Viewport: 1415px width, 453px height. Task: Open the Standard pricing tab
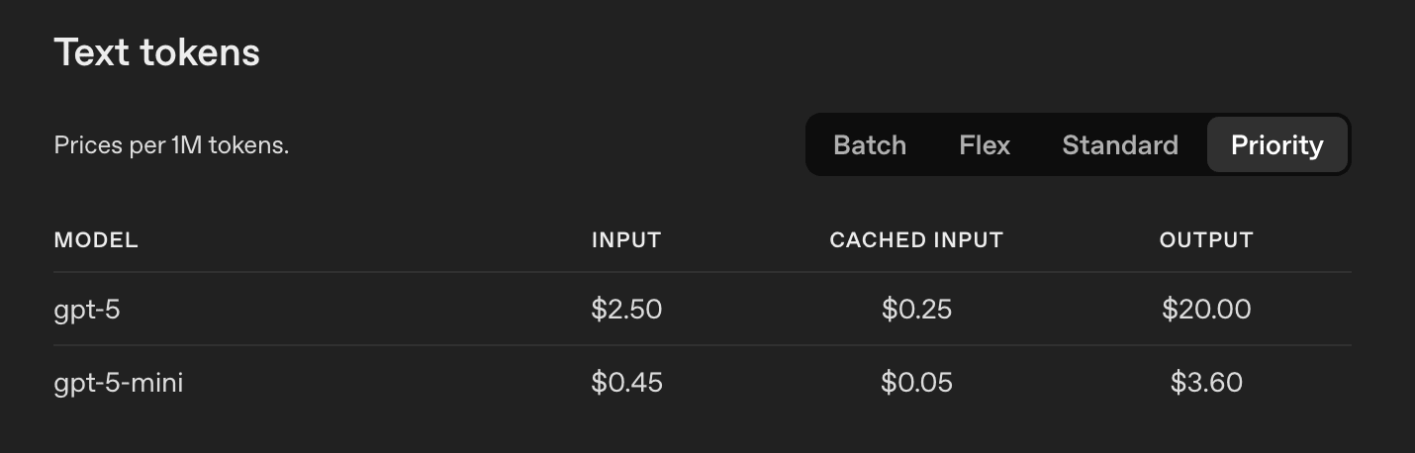point(1120,144)
